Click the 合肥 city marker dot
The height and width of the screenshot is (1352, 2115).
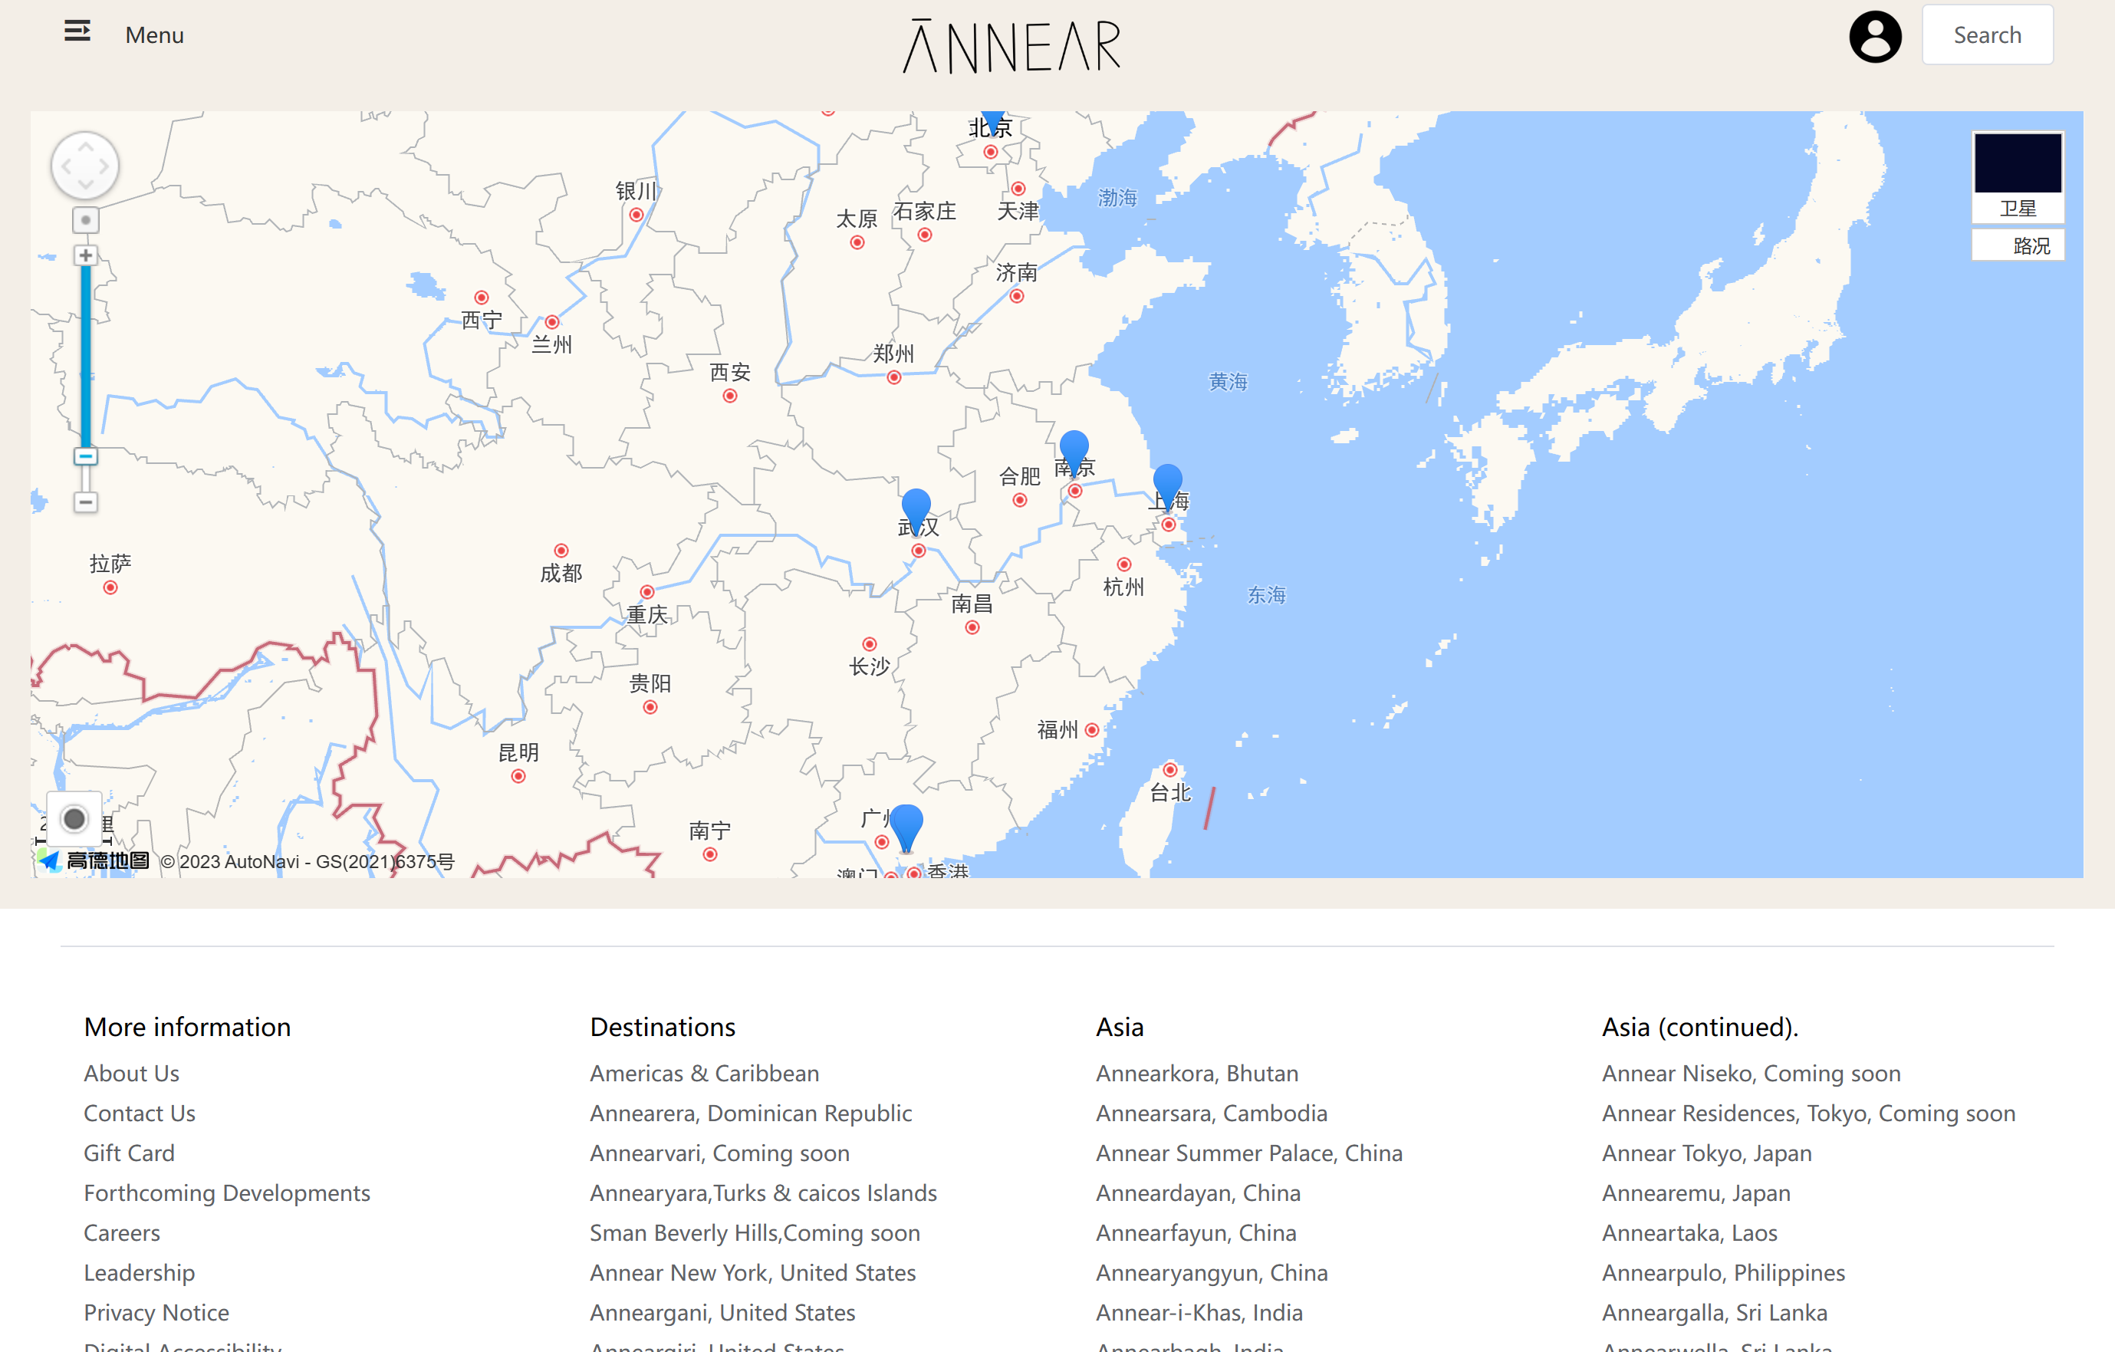1020,501
